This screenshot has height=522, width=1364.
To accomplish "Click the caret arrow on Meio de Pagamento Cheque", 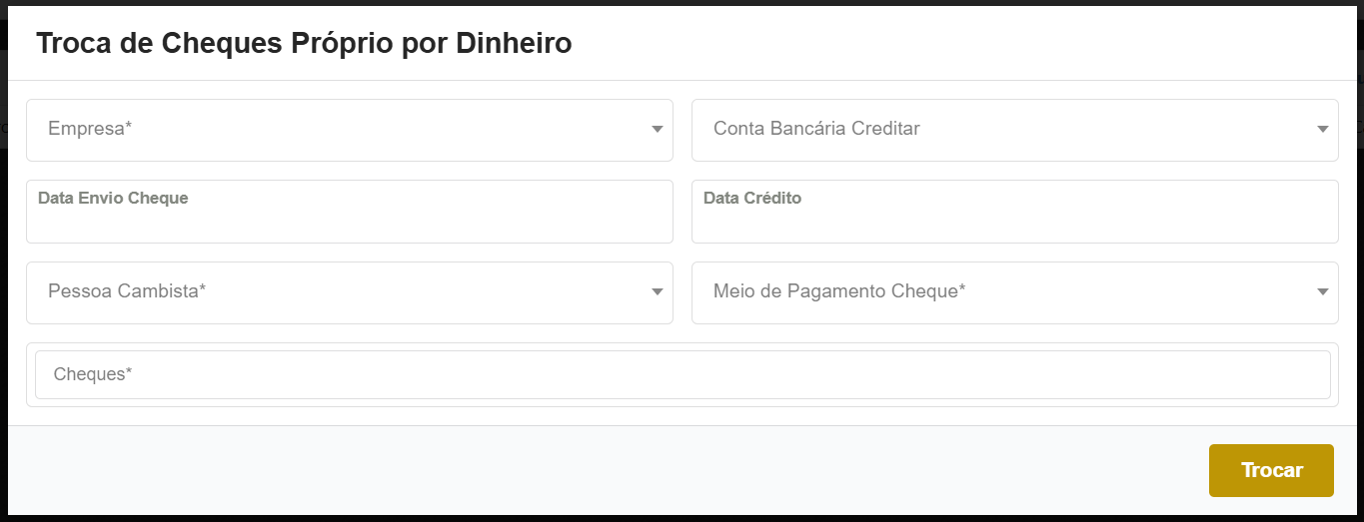I will coord(1322,292).
